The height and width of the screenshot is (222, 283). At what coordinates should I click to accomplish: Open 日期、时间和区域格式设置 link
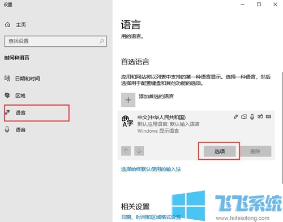pos(151,217)
